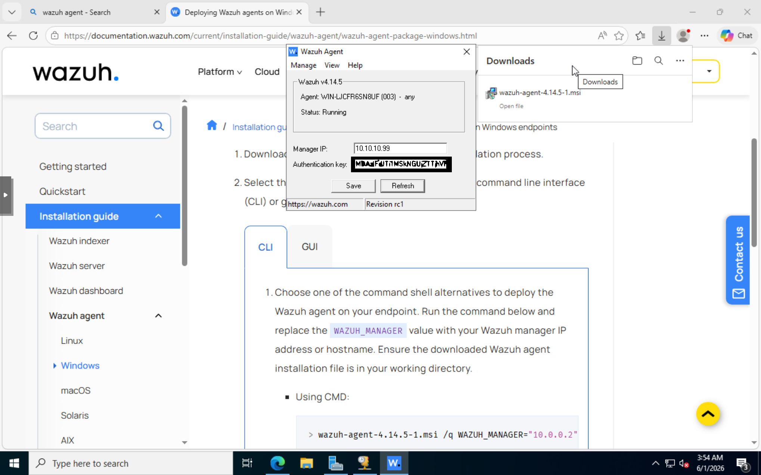Show hidden system tray icons
This screenshot has height=475, width=761.
coord(655,463)
